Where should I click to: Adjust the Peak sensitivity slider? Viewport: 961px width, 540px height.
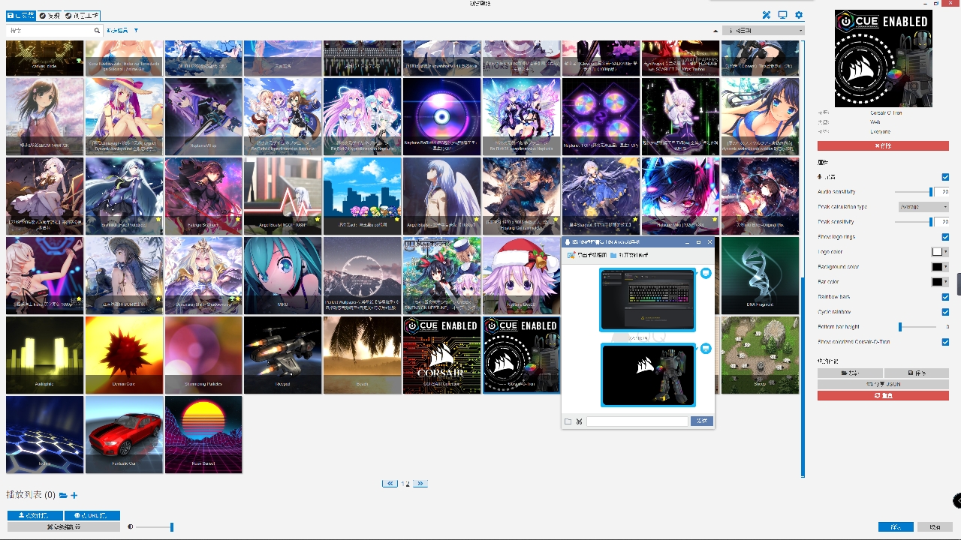pyautogui.click(x=915, y=222)
